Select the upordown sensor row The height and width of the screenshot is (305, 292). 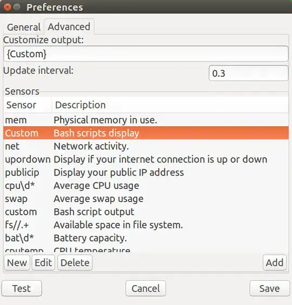pos(146,159)
